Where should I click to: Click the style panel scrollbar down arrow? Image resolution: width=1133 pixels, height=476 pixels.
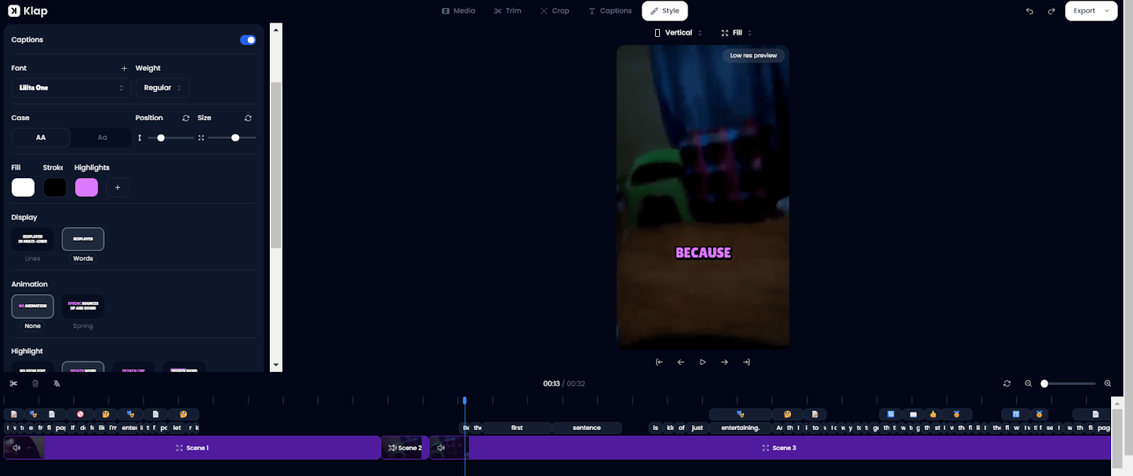pyautogui.click(x=276, y=366)
